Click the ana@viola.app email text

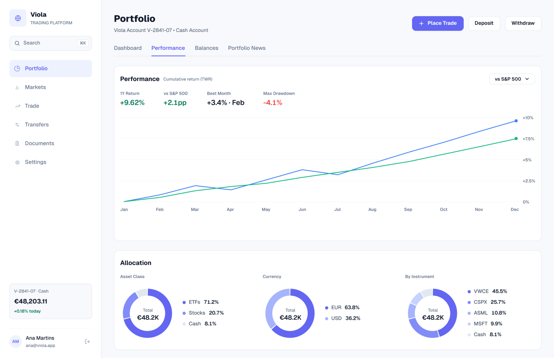tap(40, 346)
